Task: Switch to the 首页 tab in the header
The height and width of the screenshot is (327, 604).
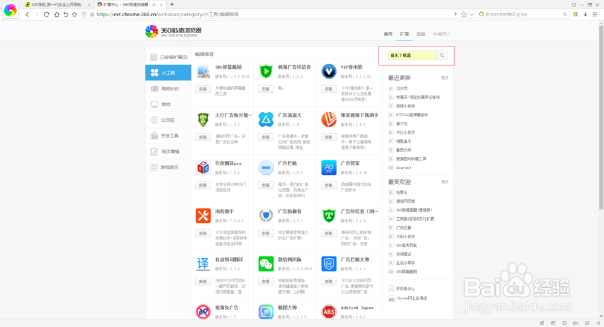Action: click(x=388, y=34)
